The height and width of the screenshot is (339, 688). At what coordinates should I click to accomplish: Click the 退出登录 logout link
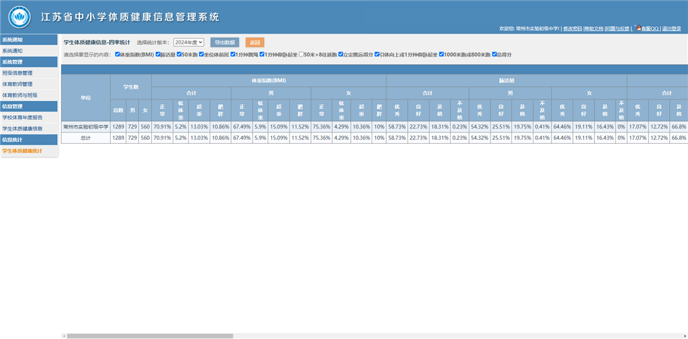click(x=671, y=29)
